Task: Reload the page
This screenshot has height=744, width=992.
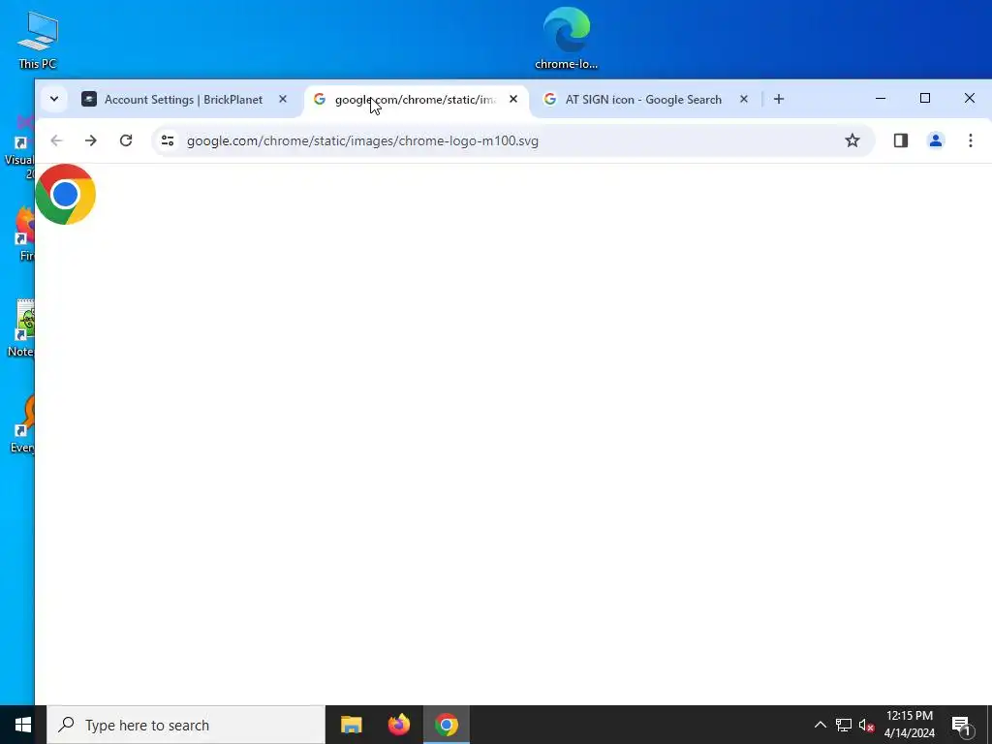Action: coord(126,140)
